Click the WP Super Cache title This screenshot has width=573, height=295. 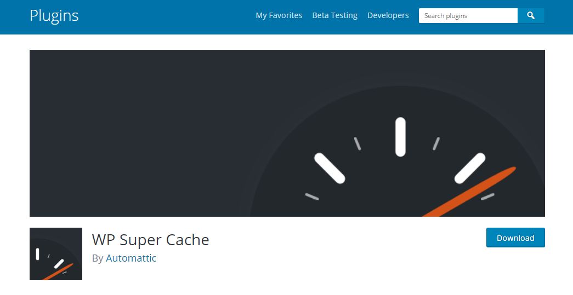[x=151, y=240]
